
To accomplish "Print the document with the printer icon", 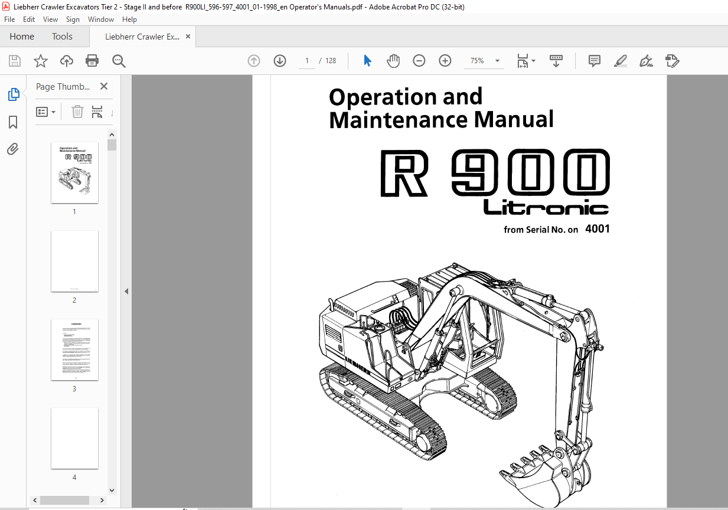I will 92,61.
